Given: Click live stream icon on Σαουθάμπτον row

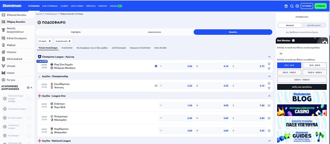Looking at the screenshot, I should point(156,86).
